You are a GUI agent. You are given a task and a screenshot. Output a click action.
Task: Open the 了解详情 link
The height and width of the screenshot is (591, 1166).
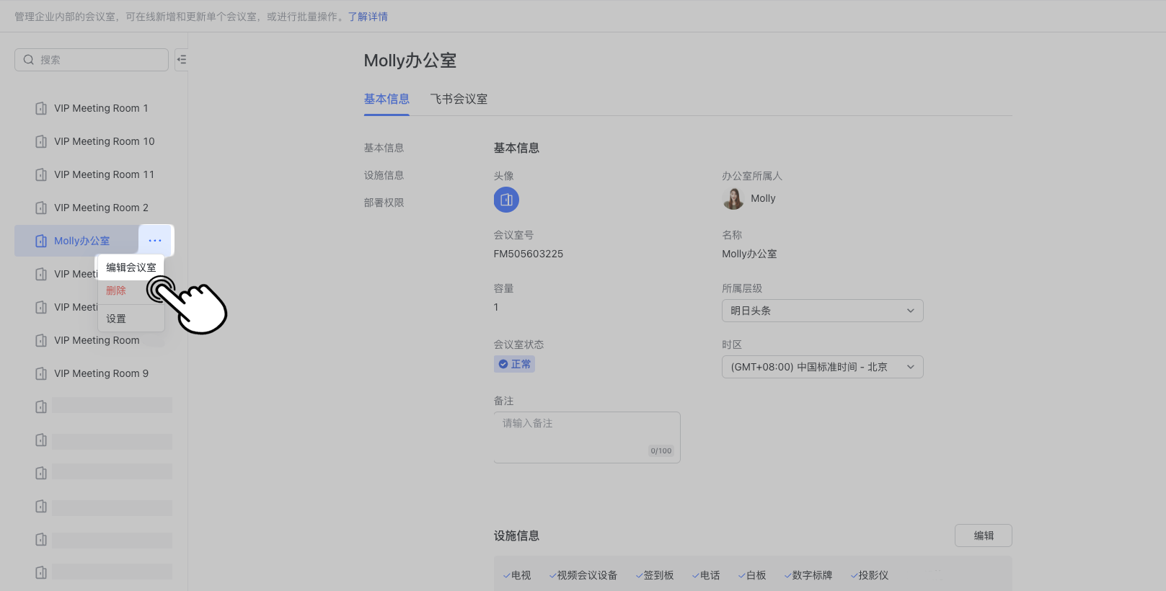point(368,17)
